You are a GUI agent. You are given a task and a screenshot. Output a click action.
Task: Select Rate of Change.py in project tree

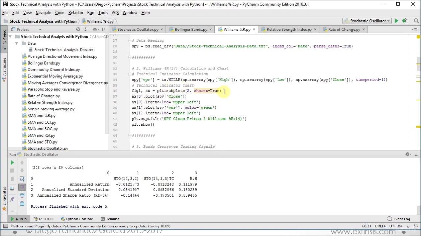tap(43, 96)
